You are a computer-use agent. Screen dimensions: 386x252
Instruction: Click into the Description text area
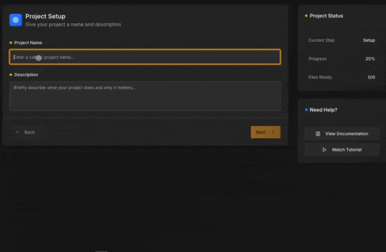pyautogui.click(x=145, y=96)
